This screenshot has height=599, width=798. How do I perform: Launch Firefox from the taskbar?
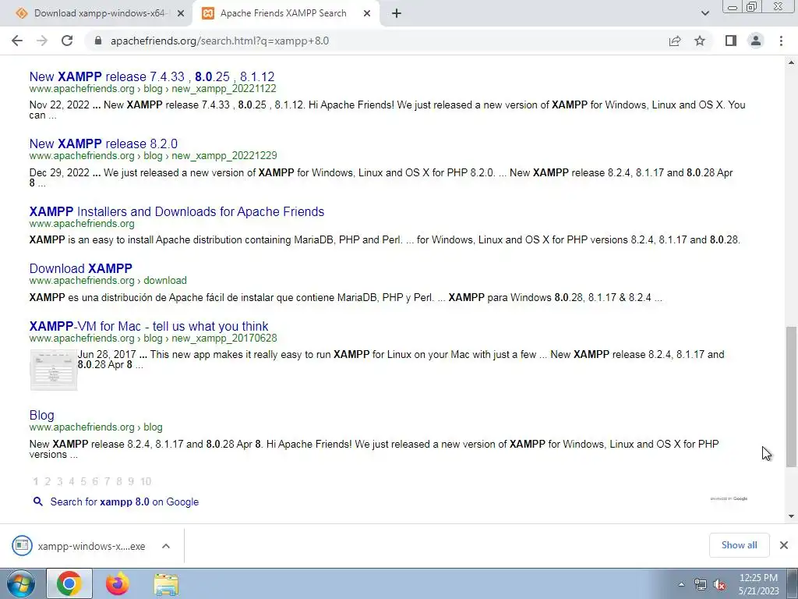pyautogui.click(x=117, y=583)
